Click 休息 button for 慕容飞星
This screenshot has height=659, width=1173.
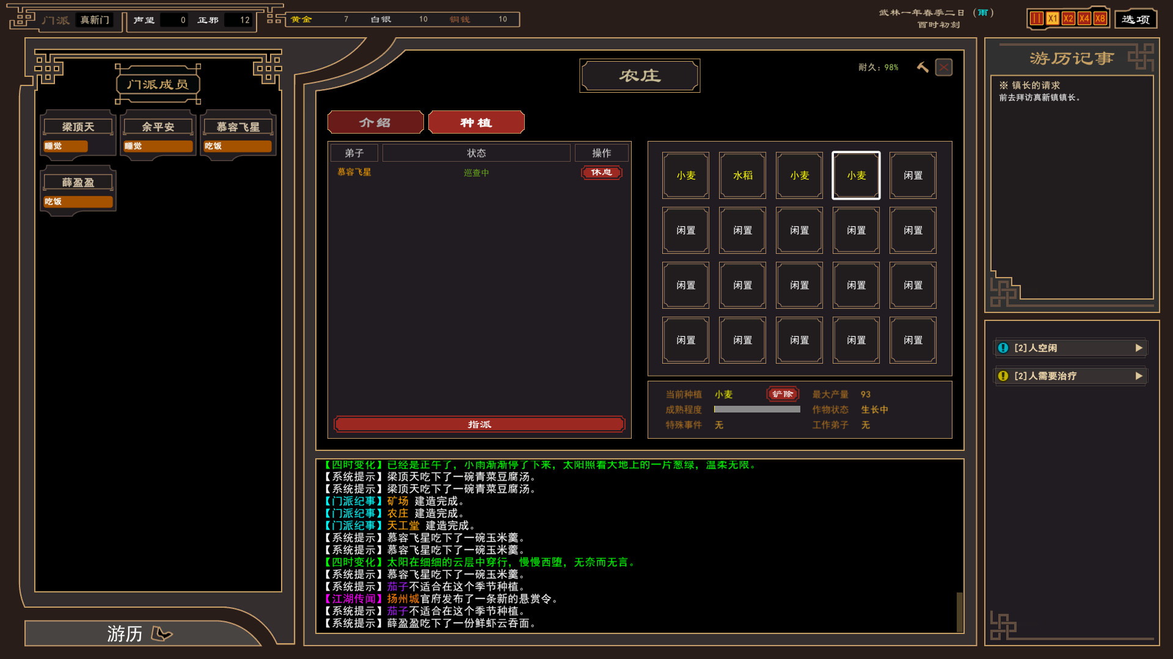coord(601,173)
